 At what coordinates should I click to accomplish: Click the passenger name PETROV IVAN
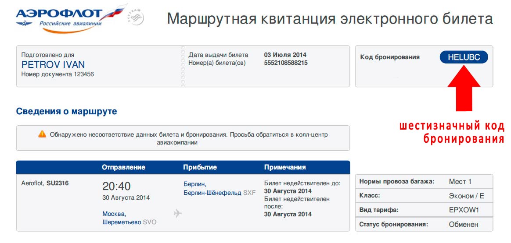(x=53, y=64)
